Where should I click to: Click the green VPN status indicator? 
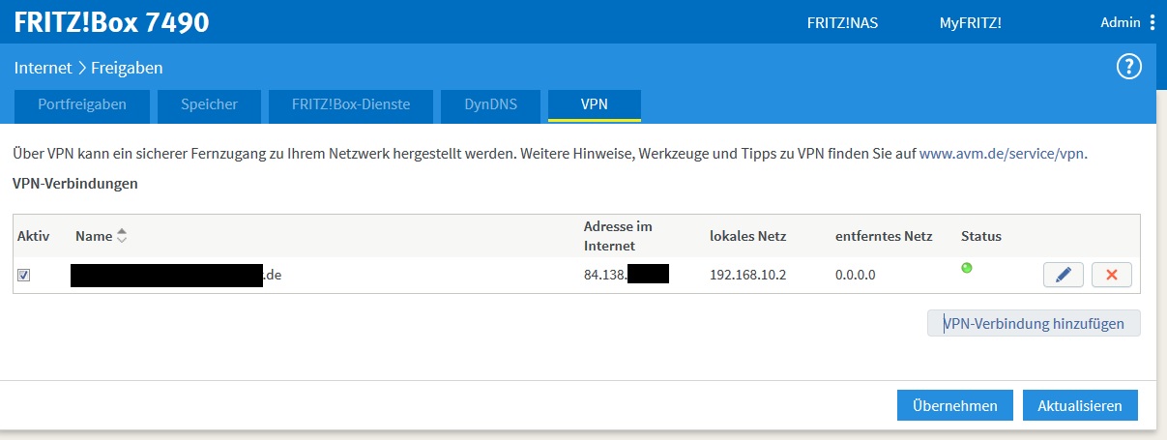[966, 268]
